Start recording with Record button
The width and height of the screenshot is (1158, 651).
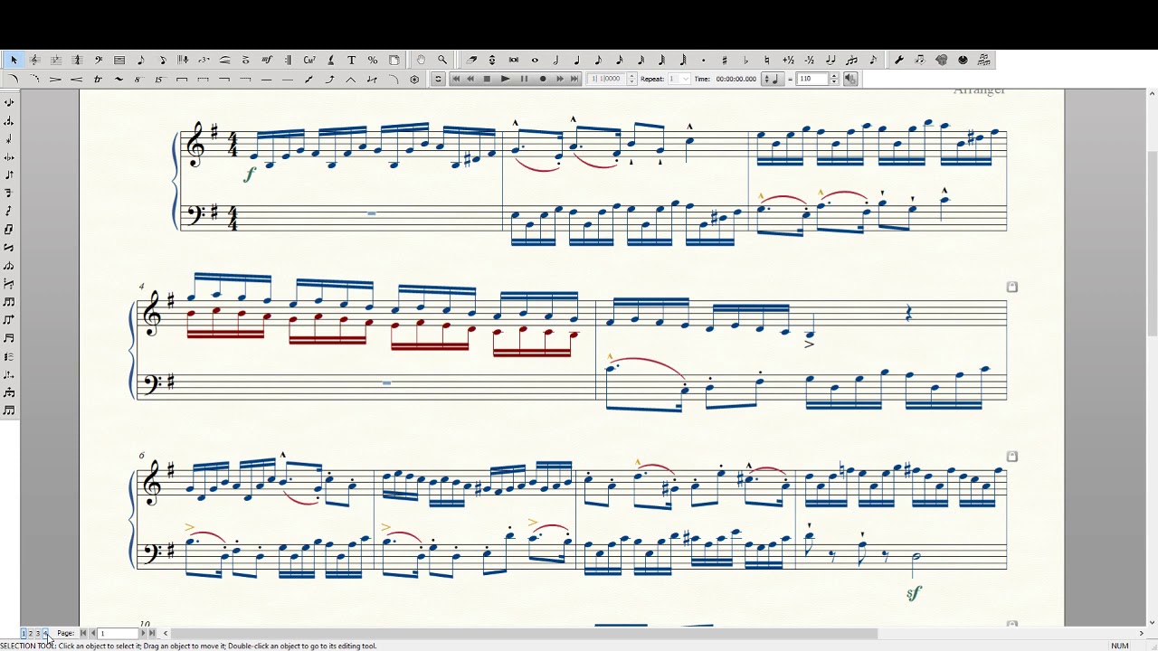point(543,79)
